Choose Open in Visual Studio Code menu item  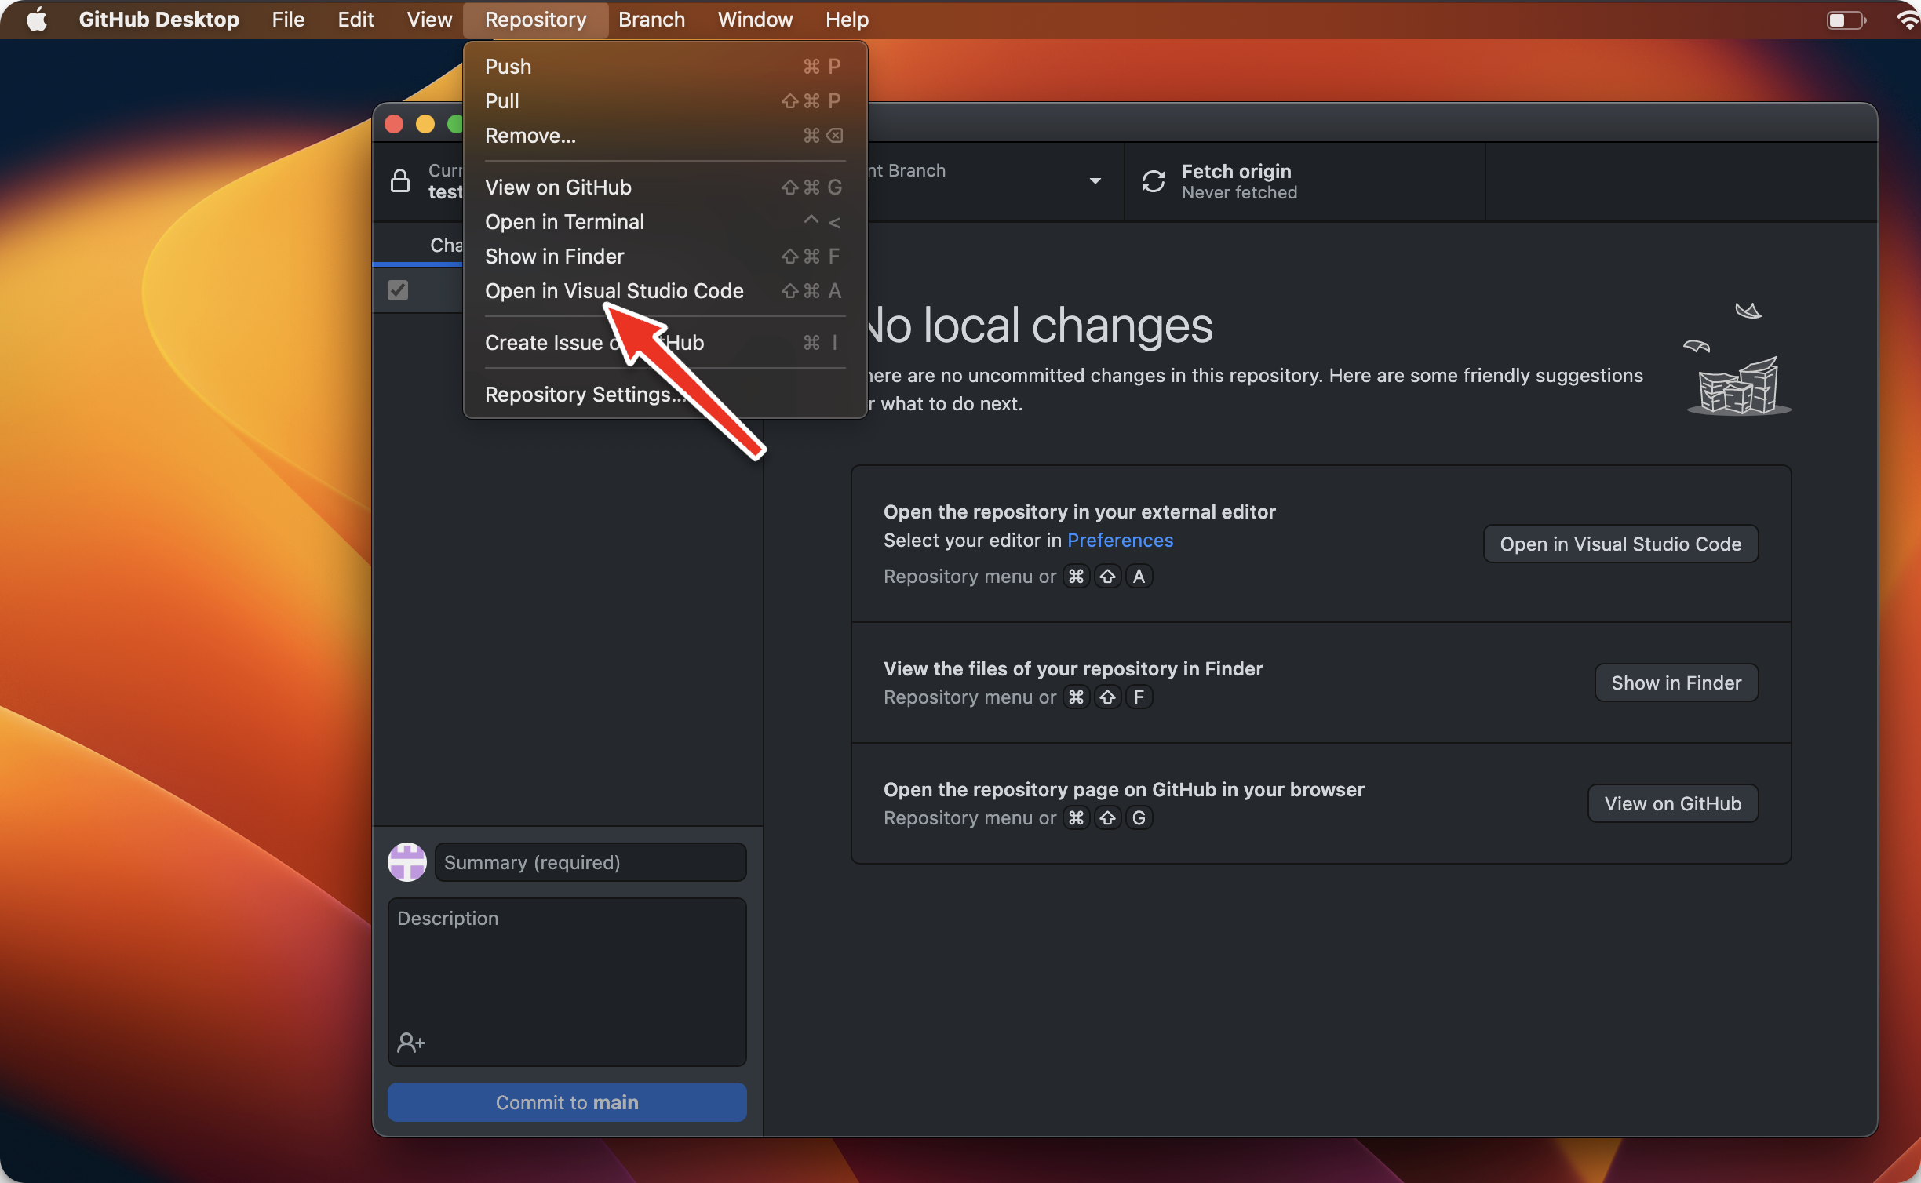[614, 291]
